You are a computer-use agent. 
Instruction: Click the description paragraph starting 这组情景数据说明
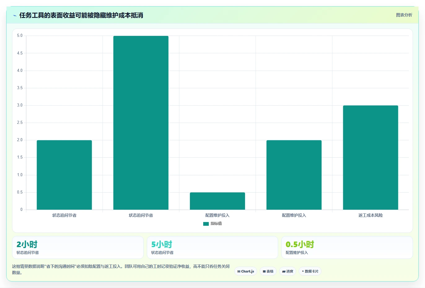click(x=121, y=269)
